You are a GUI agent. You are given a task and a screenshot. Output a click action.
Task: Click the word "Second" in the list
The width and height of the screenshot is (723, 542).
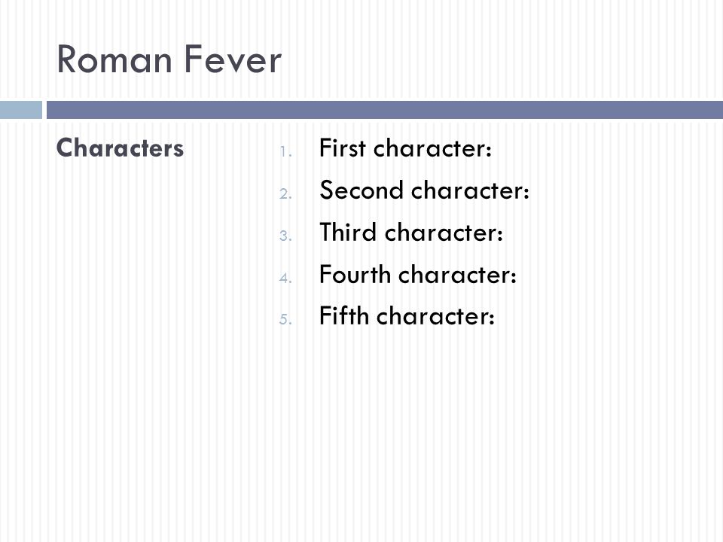pyautogui.click(x=361, y=190)
